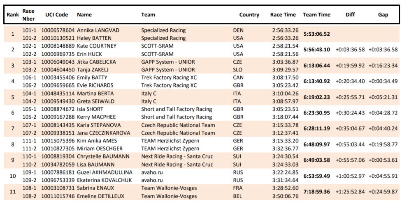Screen dimensions: 402x204
Task: Click the name Chrystelle BAUMANN
Action: click(103, 156)
